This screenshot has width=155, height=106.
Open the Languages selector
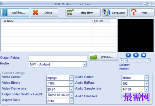tap(115, 13)
